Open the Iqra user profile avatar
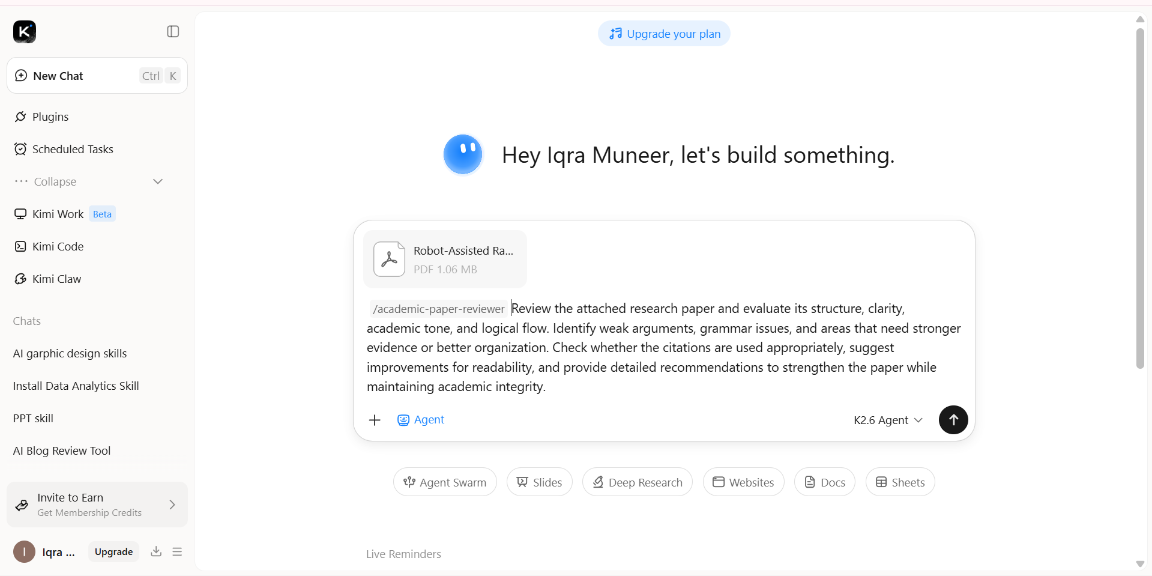1152x576 pixels. [25, 551]
